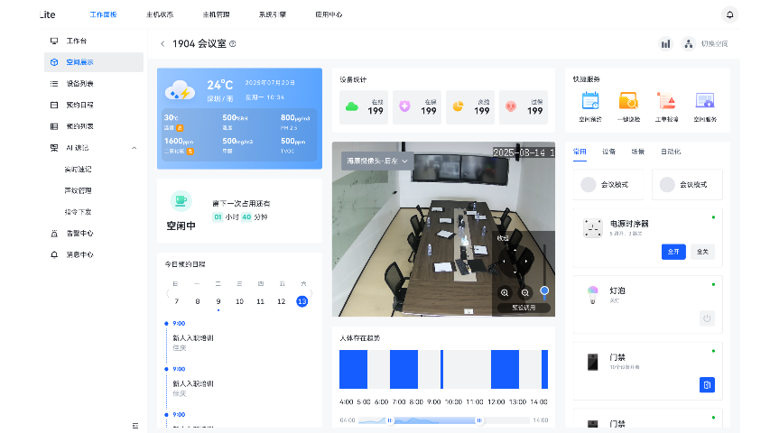770x433 pixels.
Task: Open 实时速记 under AI 速记
Action: point(78,170)
